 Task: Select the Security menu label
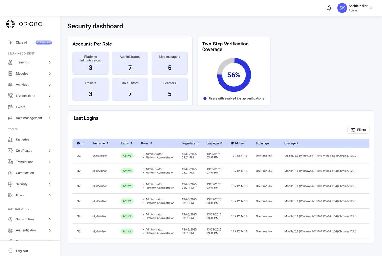coord(21,184)
